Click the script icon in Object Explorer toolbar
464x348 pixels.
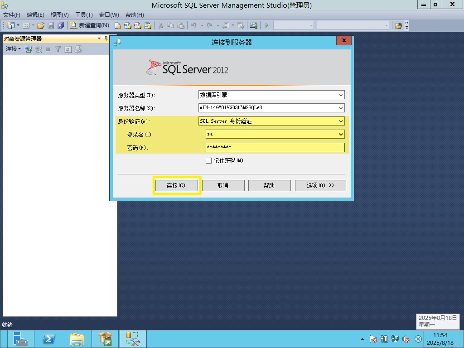pos(78,49)
